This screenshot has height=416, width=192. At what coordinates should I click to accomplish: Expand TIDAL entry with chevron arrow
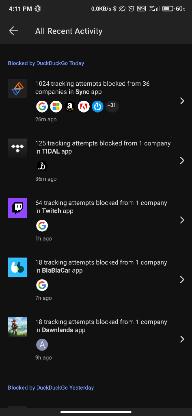(x=182, y=160)
